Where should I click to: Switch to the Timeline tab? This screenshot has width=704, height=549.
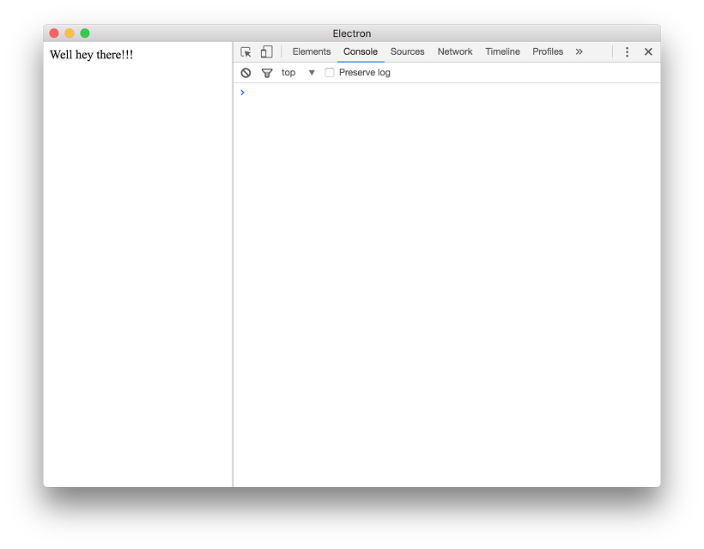[502, 52]
